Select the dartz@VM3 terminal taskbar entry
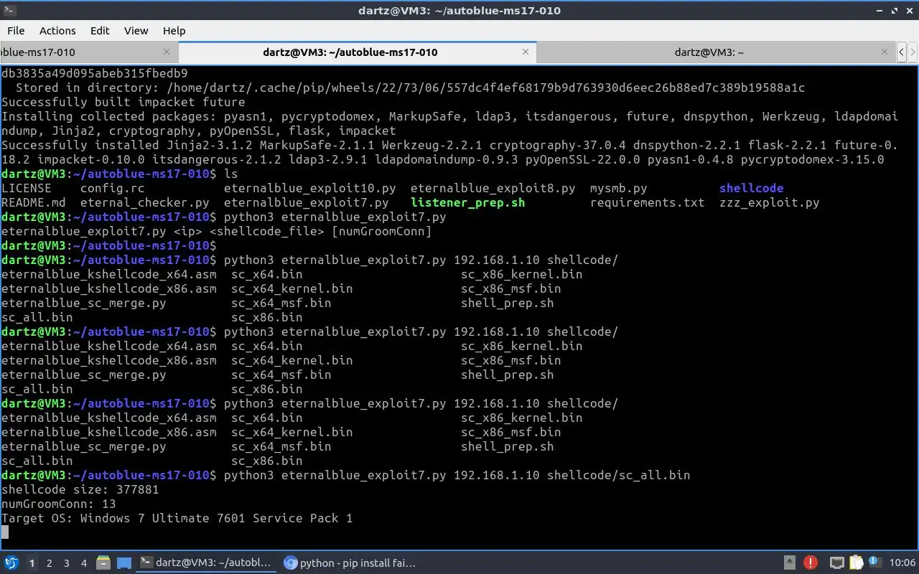919x574 pixels. [x=206, y=563]
